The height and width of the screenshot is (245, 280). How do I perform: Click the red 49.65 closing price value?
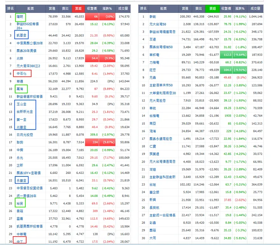click(227, 78)
